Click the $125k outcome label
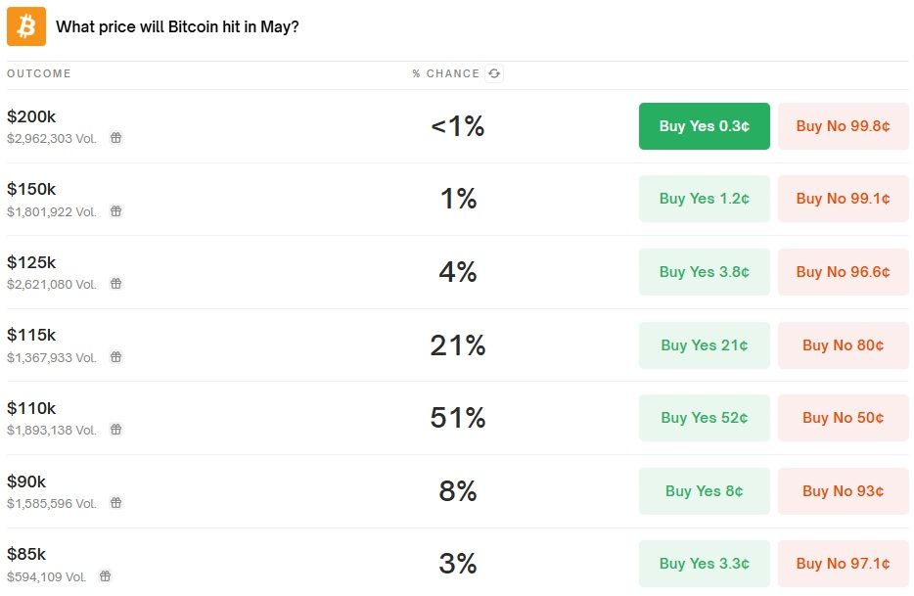 pyautogui.click(x=31, y=262)
